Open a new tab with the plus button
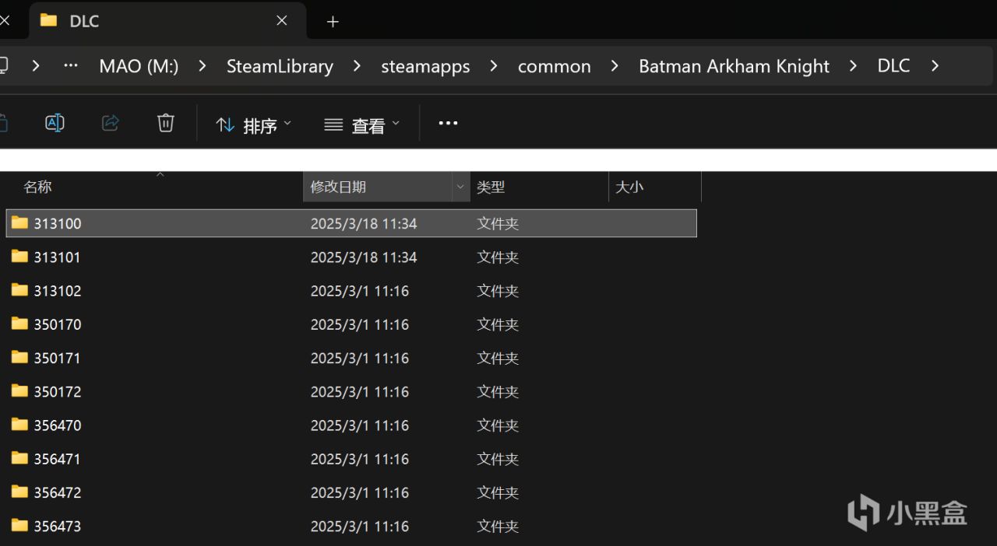 [333, 22]
